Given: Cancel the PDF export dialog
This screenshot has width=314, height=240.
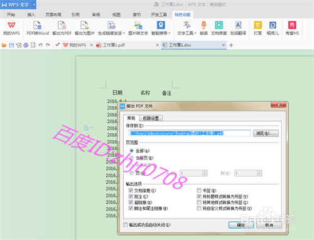Looking at the screenshot, I should coord(269,225).
